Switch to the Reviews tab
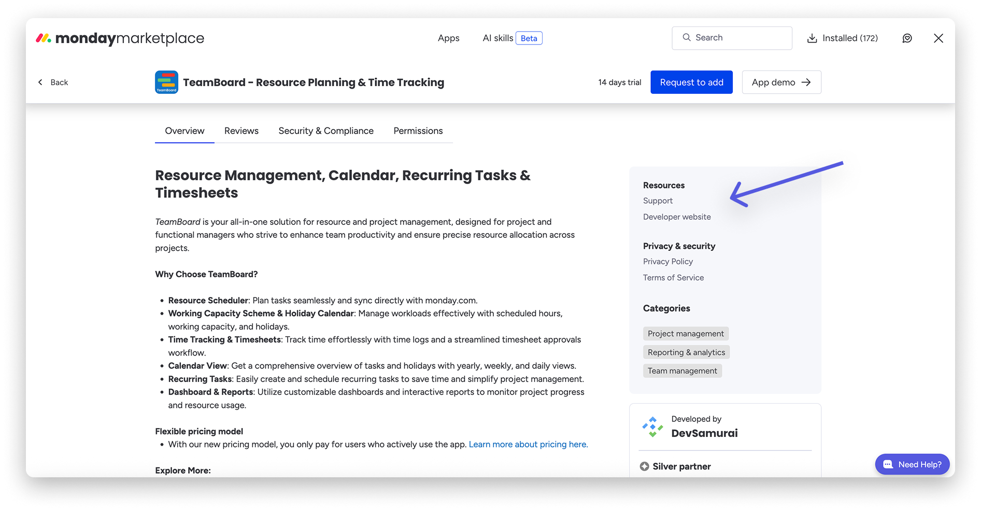 coord(241,131)
